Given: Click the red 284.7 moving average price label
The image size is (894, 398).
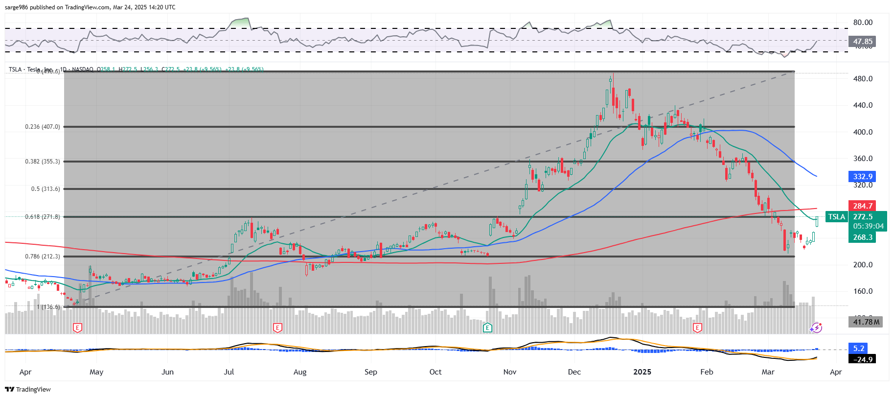Looking at the screenshot, I should coord(863,206).
